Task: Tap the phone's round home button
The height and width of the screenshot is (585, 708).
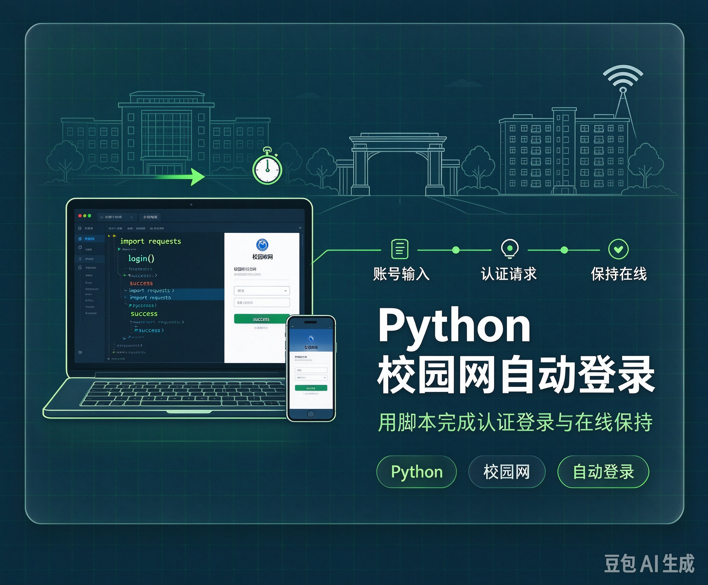Action: 310,414
